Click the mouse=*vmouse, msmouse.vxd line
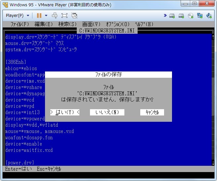This screenshot has width=217, height=181. (x=40, y=131)
